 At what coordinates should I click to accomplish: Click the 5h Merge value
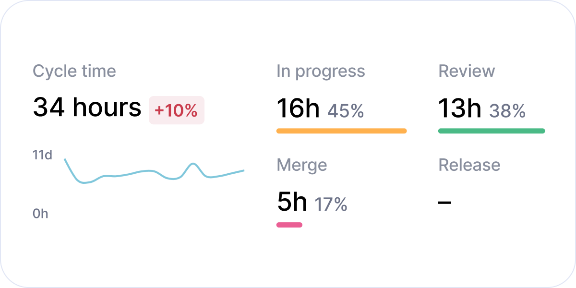(292, 202)
